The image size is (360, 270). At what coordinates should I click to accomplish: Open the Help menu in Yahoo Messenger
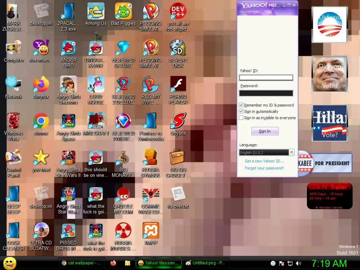[268, 12]
